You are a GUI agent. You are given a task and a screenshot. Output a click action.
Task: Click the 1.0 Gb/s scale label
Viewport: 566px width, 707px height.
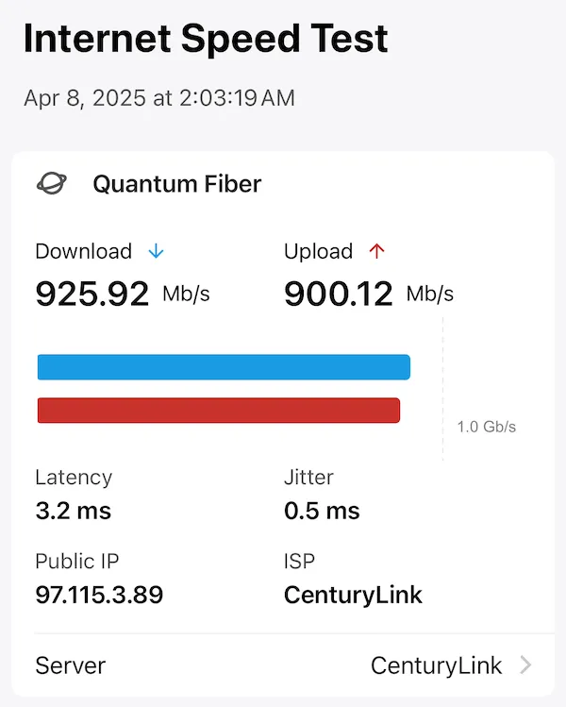pos(486,427)
